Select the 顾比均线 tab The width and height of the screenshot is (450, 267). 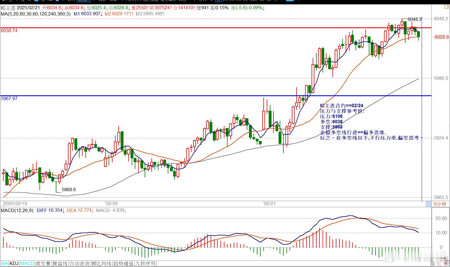click(101, 264)
